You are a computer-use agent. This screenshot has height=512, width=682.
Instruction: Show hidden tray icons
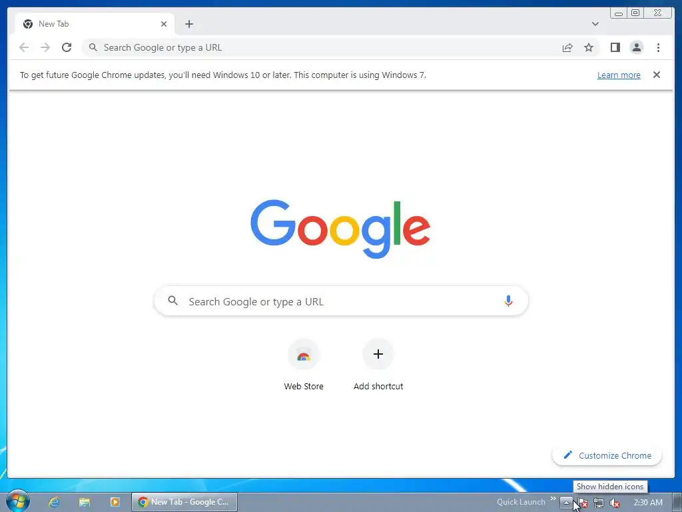566,503
